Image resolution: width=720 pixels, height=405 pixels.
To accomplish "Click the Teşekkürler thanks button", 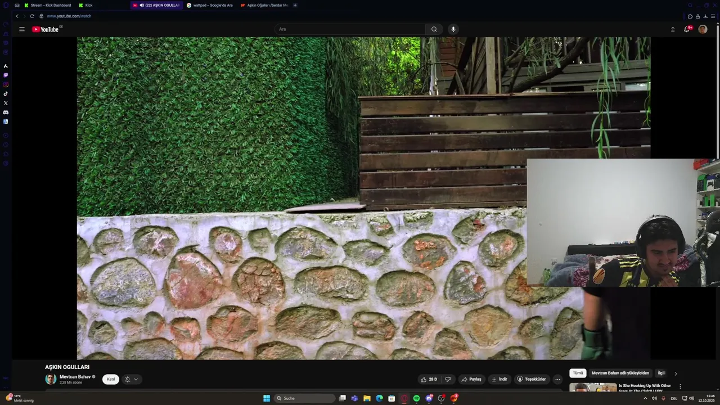I will pos(532,379).
